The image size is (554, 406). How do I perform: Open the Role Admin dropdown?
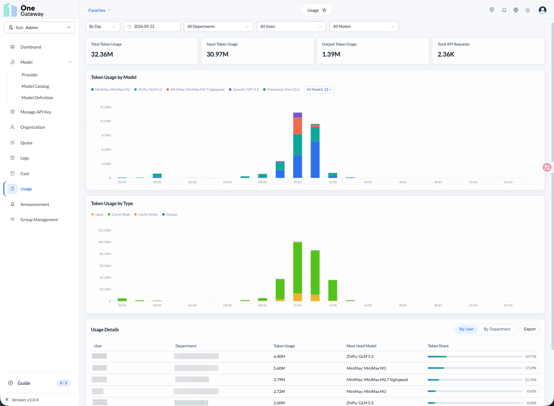click(40, 27)
